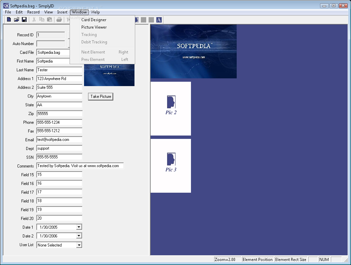Click the Dept field containing support
Screen dimensions: 351x265
pyautogui.click(x=59, y=148)
